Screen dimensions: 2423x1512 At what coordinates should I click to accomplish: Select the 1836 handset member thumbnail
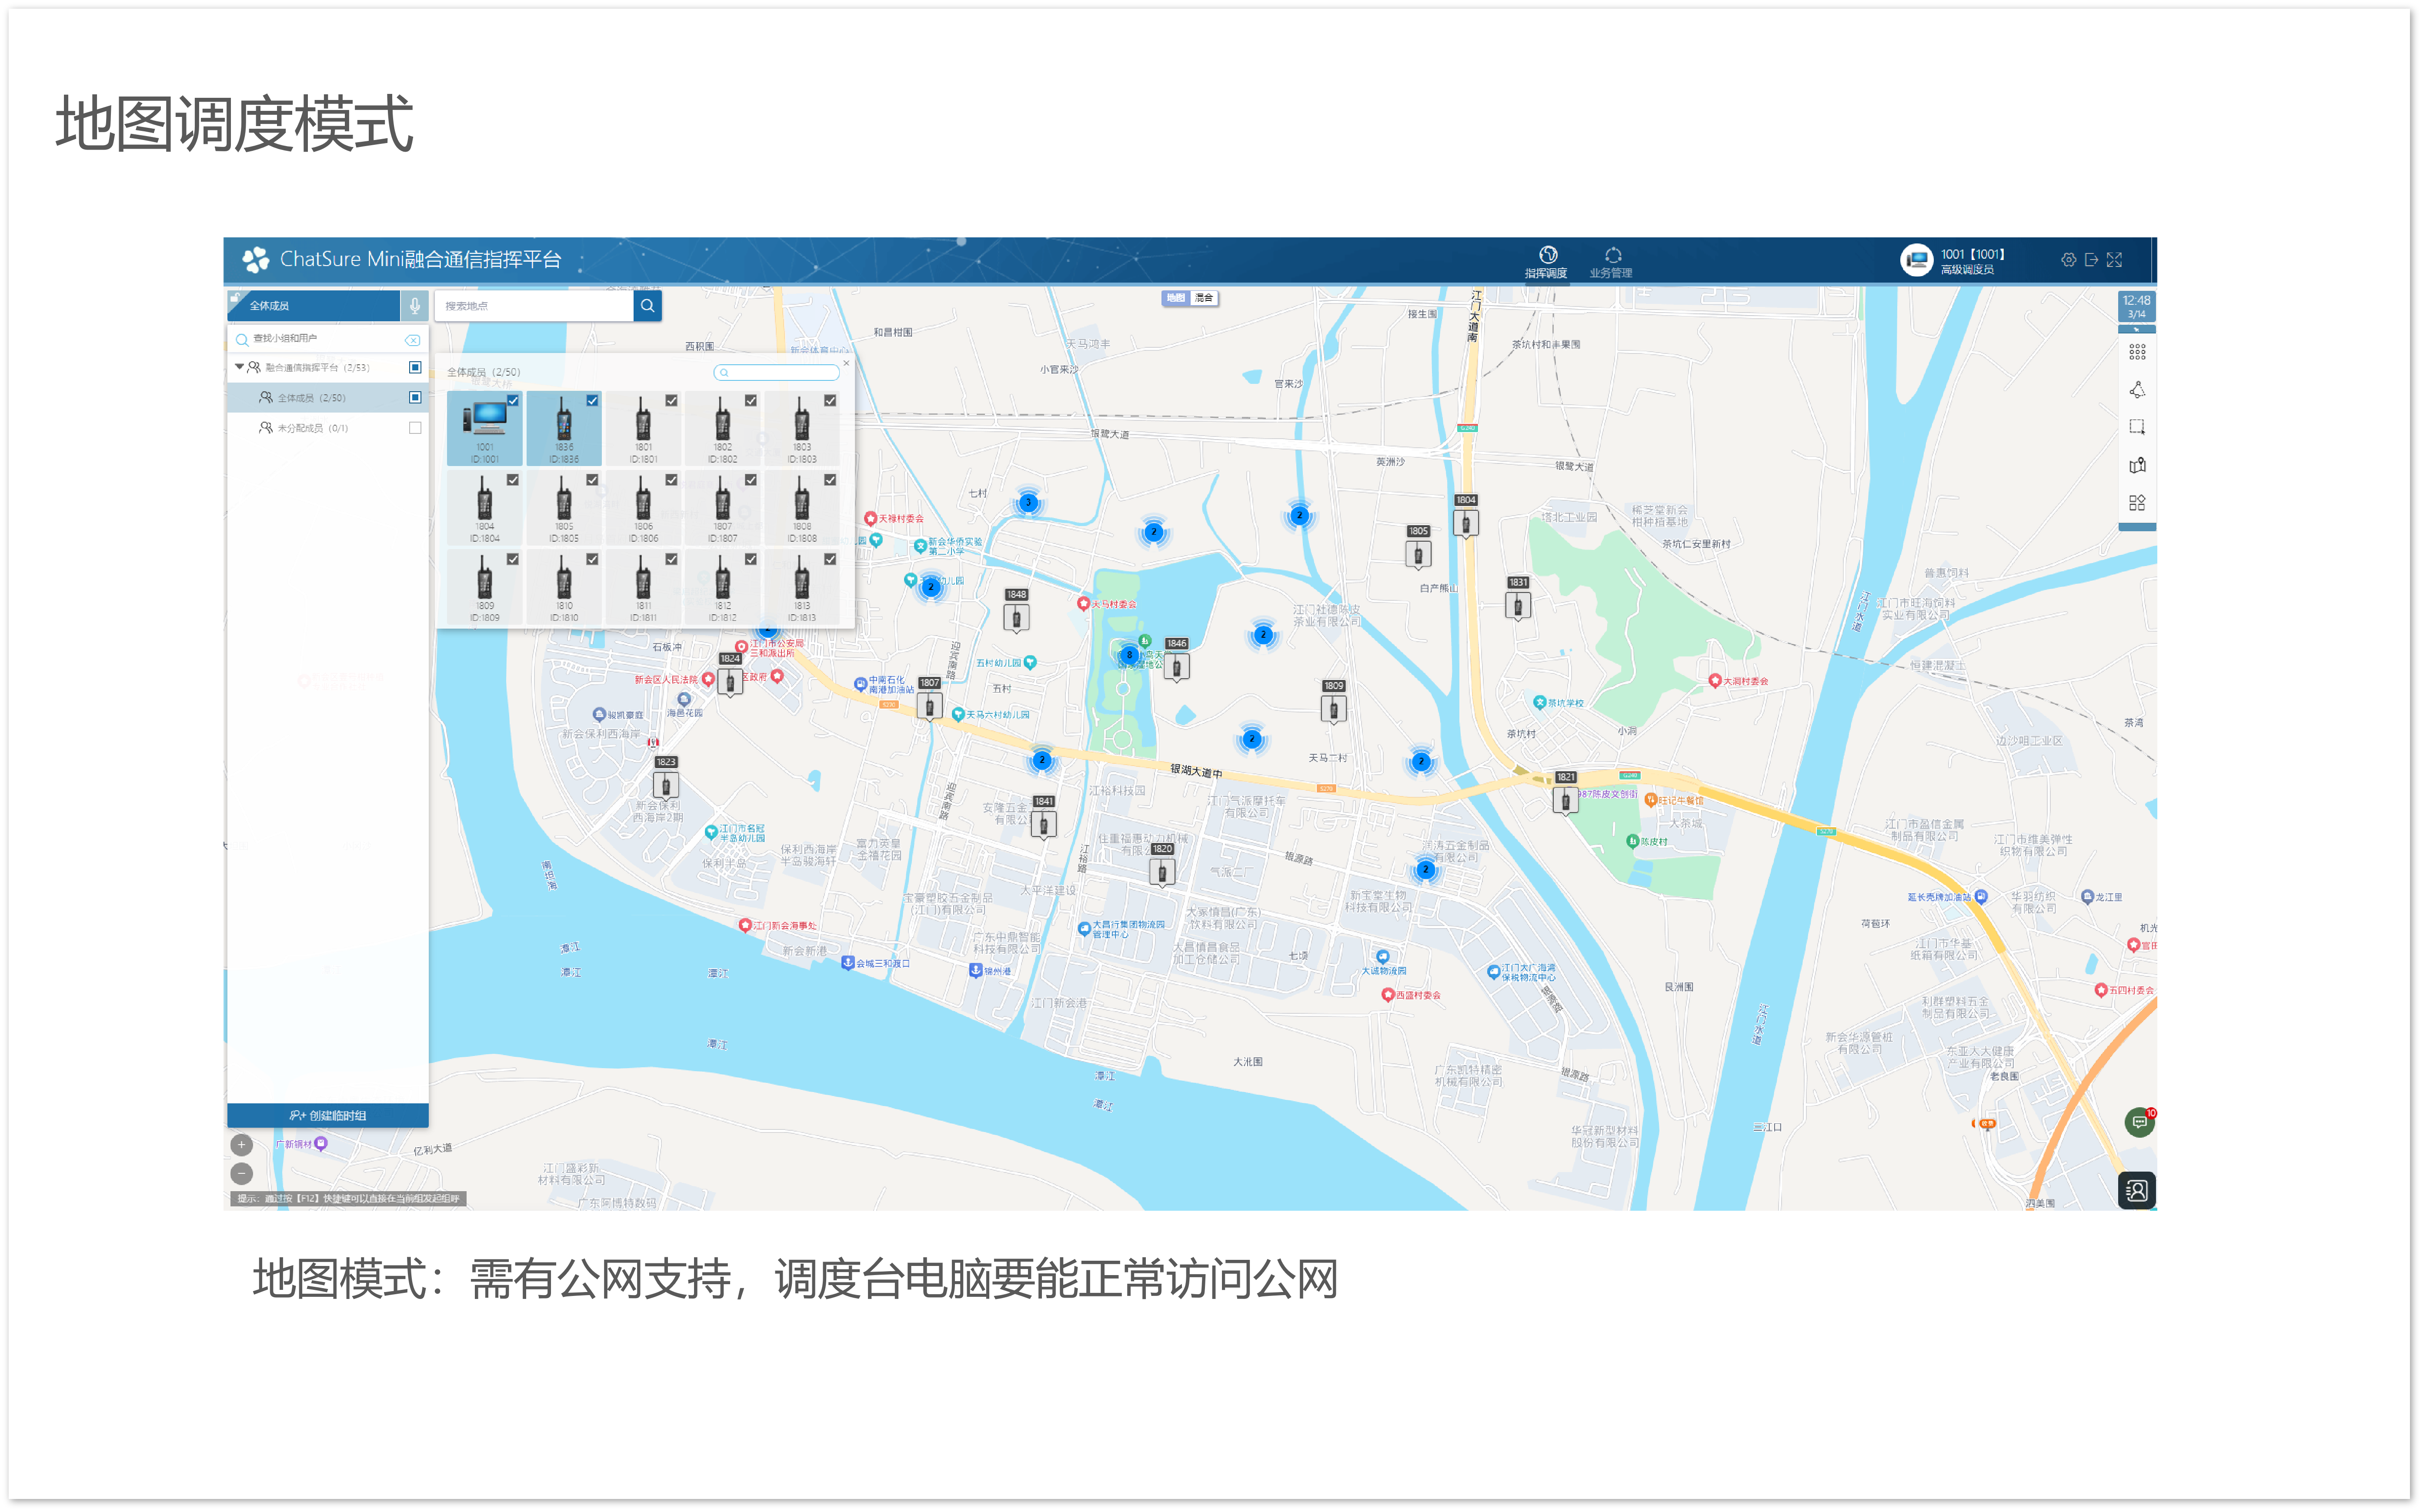564,428
